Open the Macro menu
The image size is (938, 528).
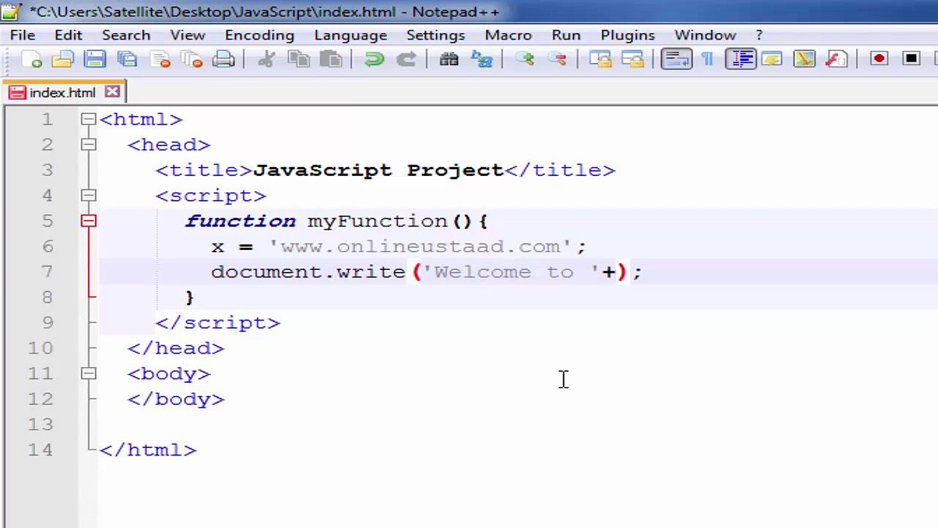point(508,35)
